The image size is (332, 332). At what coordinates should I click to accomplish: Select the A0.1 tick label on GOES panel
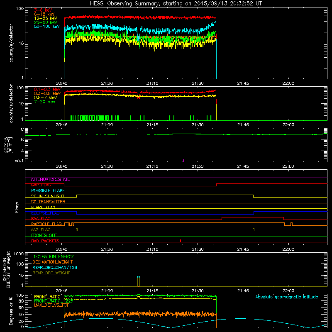[x=19, y=161]
